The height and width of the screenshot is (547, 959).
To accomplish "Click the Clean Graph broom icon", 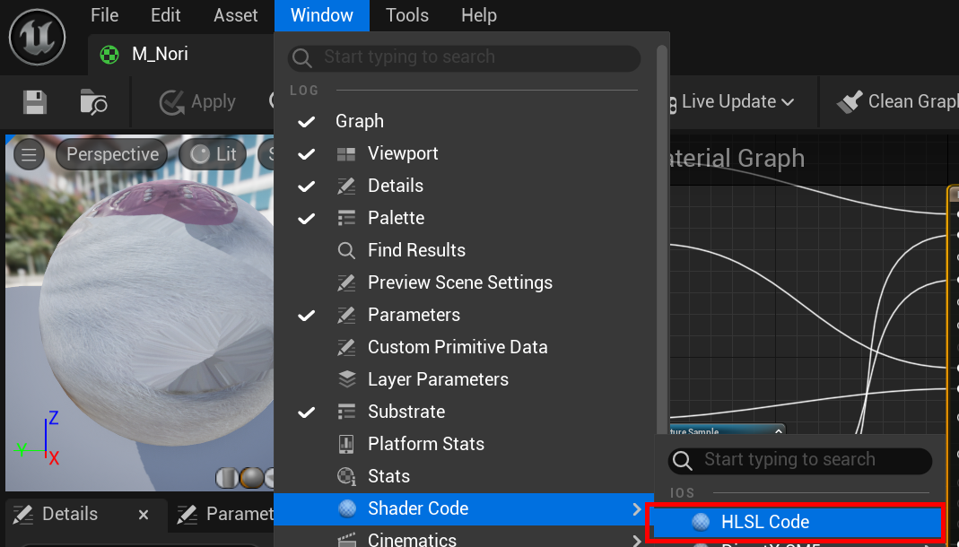I will coord(850,101).
